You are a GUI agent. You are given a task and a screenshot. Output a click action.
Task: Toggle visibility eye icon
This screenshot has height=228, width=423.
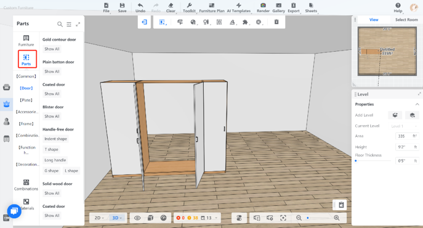coord(137,218)
